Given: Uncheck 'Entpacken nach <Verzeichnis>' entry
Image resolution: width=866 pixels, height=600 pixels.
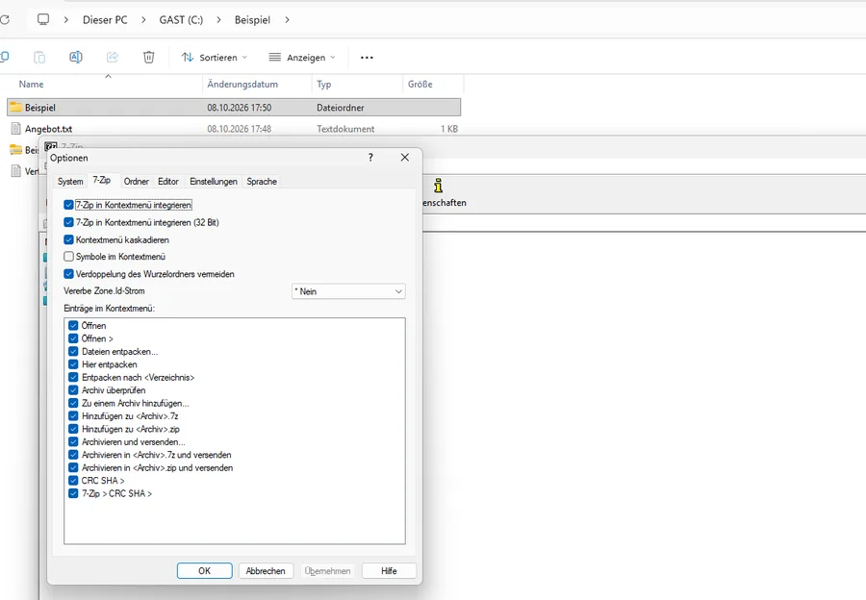Looking at the screenshot, I should click(x=73, y=377).
